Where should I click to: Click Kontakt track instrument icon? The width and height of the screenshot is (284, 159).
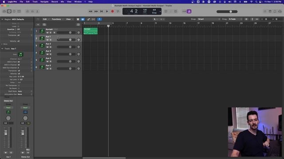point(42,31)
